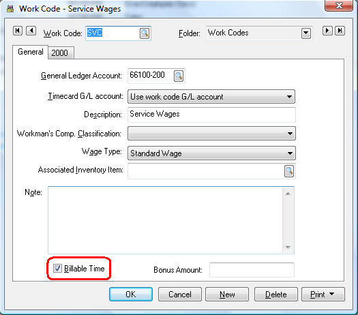
Task: Confirm with the OK button
Action: 131,295
